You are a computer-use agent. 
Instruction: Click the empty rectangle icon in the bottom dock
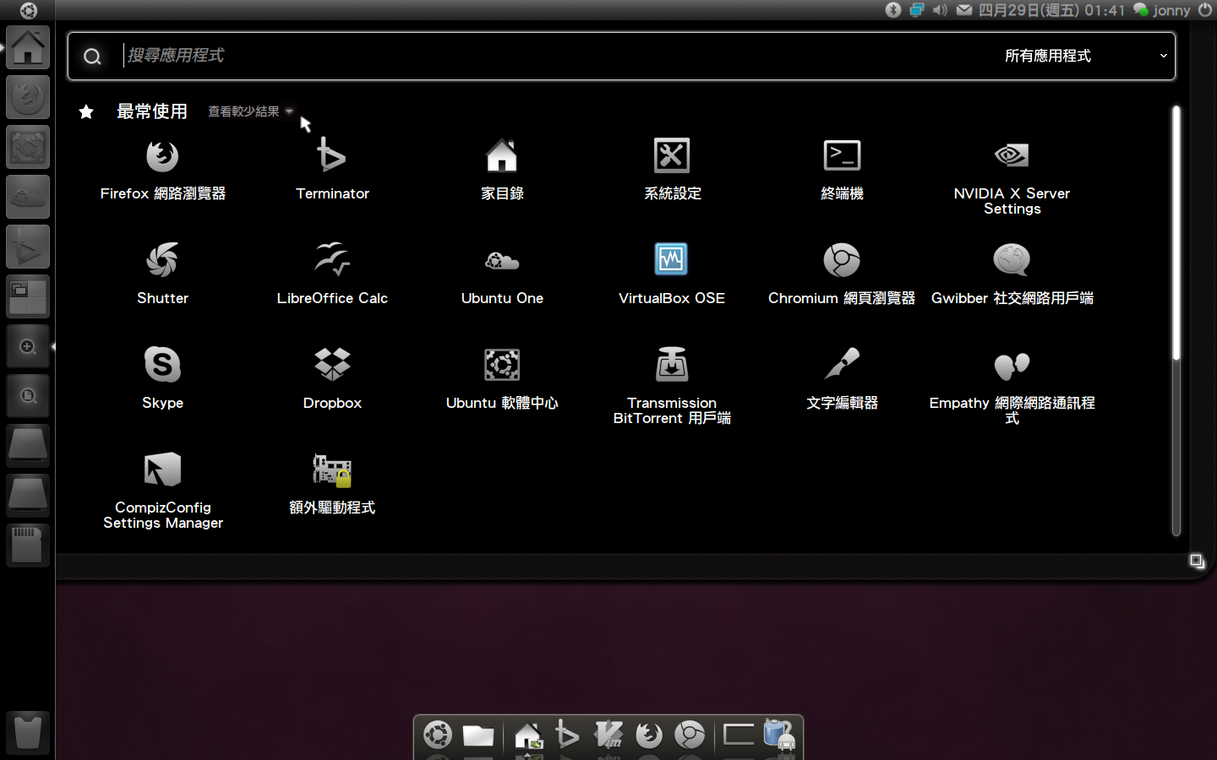point(738,734)
